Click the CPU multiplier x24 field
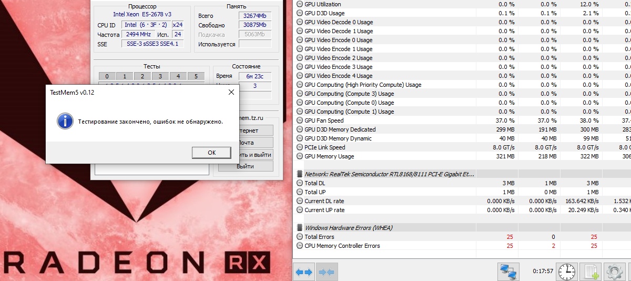 [177, 25]
